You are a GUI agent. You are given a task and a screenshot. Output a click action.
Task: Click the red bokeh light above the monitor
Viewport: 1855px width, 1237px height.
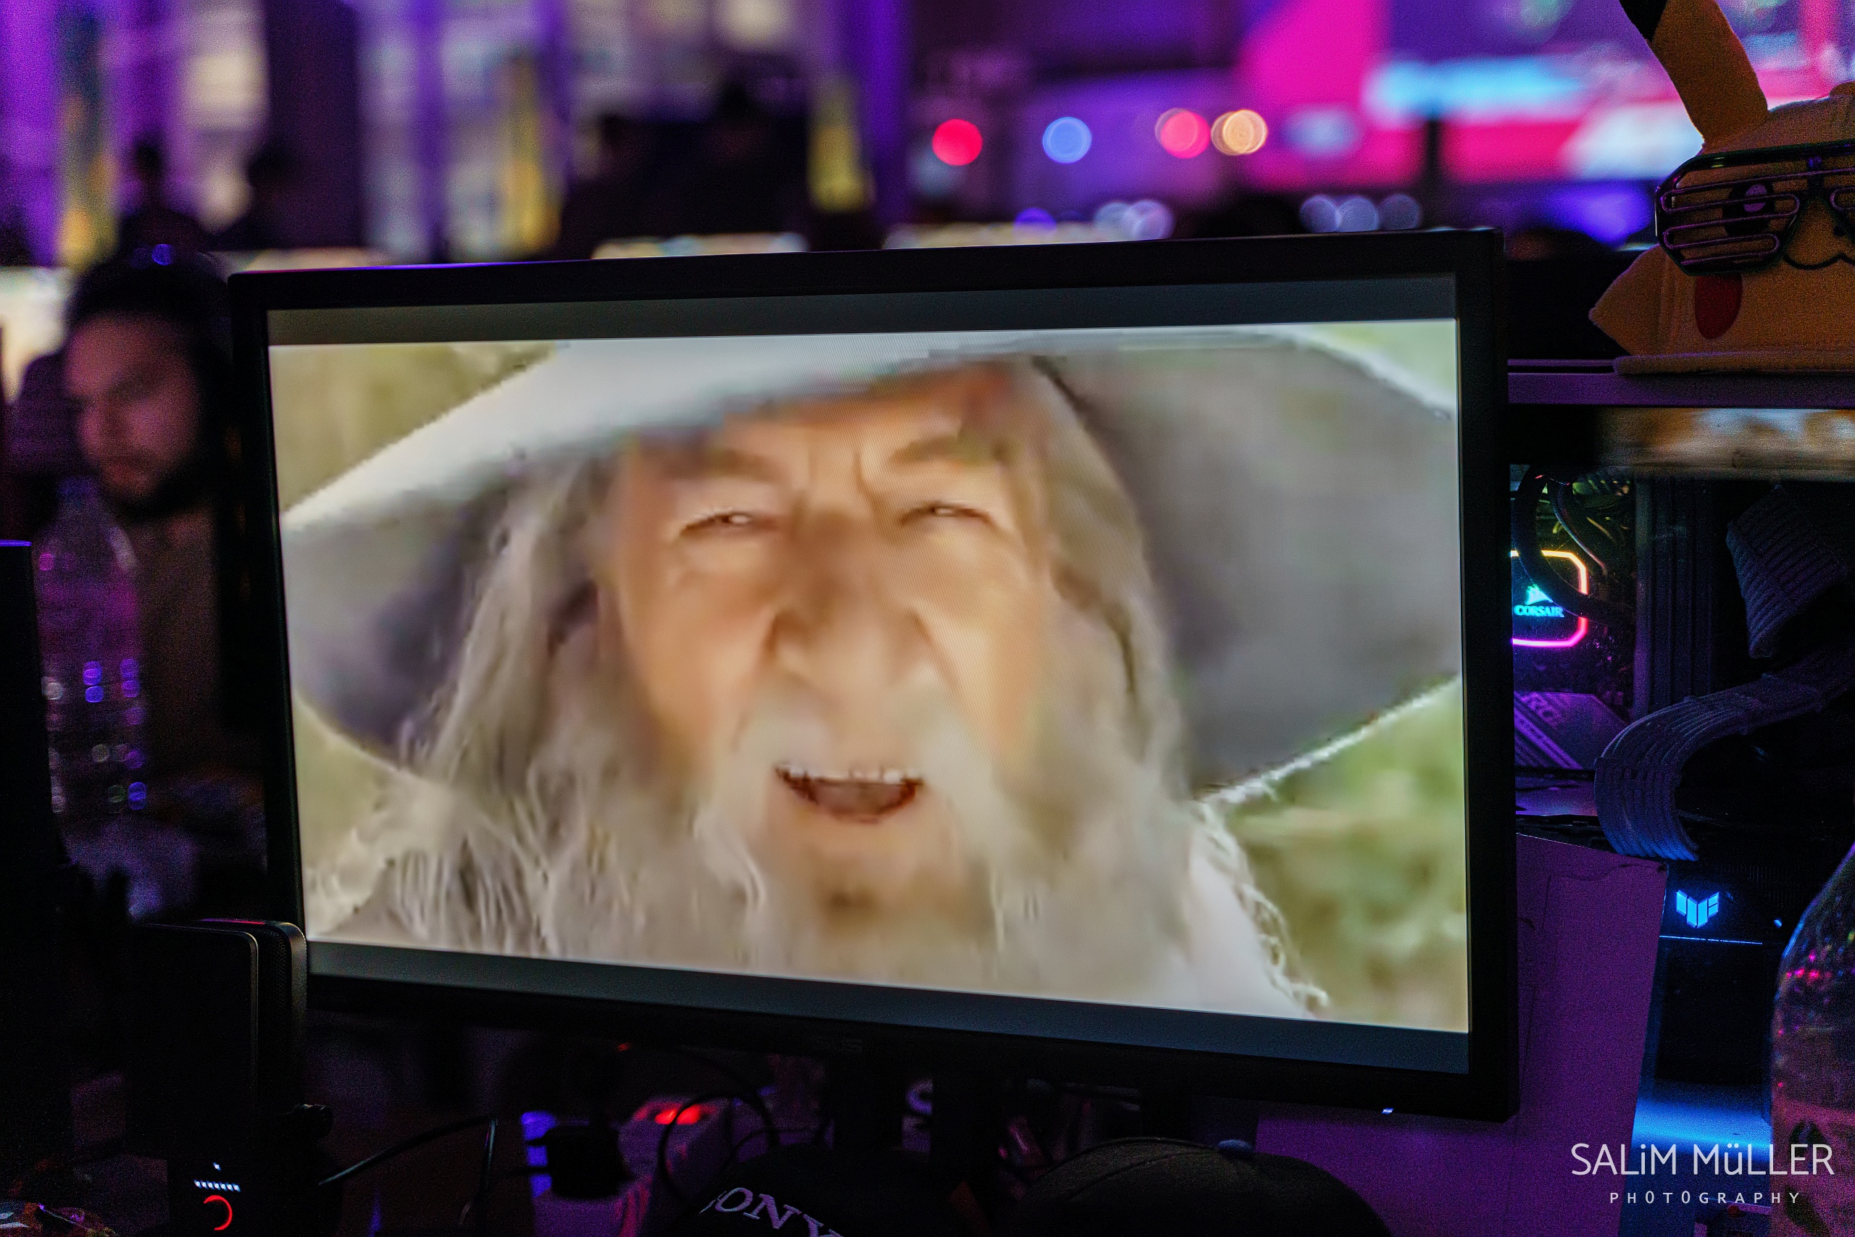(x=956, y=142)
